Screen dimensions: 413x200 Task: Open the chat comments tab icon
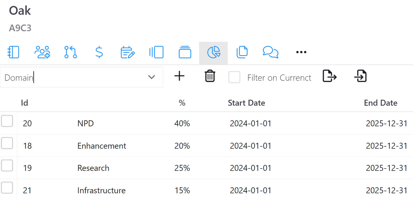pos(271,52)
